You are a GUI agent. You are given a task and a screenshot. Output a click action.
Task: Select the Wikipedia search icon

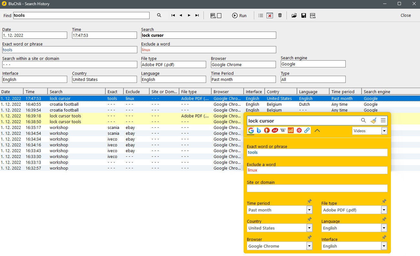coord(283,130)
